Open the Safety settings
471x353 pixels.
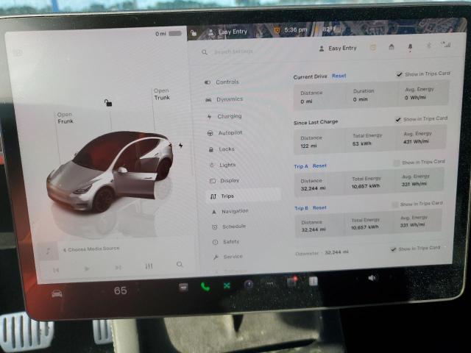(226, 242)
